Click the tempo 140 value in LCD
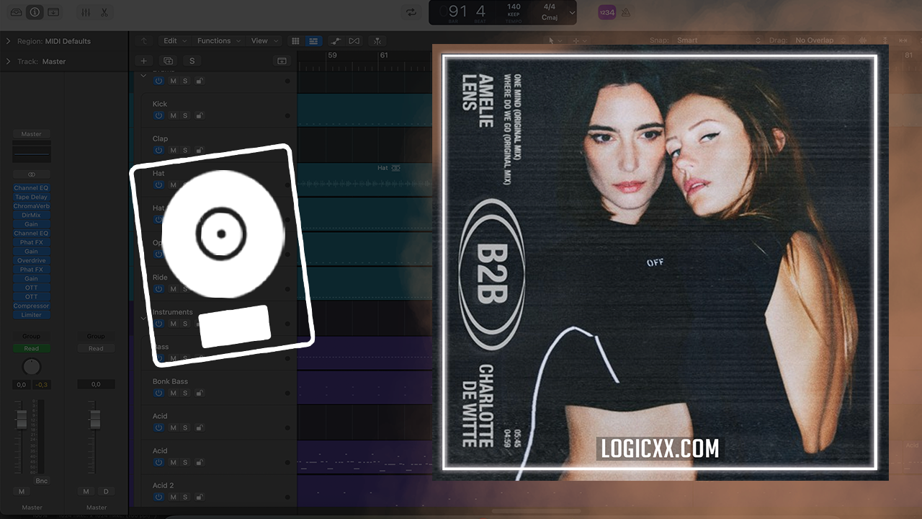Screen dimensions: 922x519 point(514,6)
